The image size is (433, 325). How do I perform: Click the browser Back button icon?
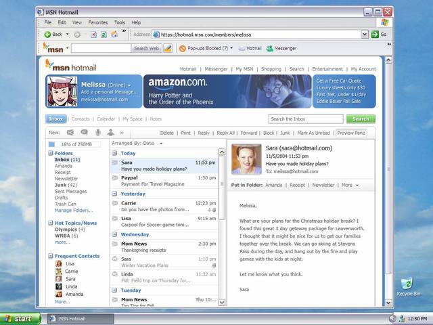click(47, 35)
